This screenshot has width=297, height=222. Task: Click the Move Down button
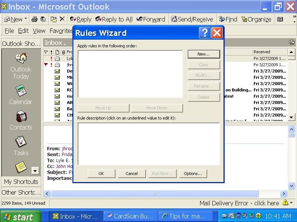click(157, 108)
